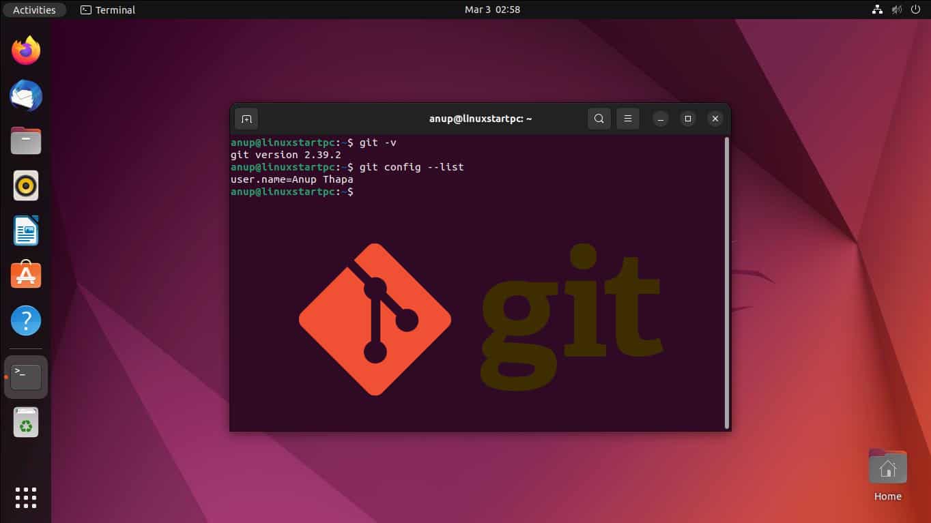Open Ubuntu Software center
The width and height of the screenshot is (931, 523).
[x=25, y=275]
